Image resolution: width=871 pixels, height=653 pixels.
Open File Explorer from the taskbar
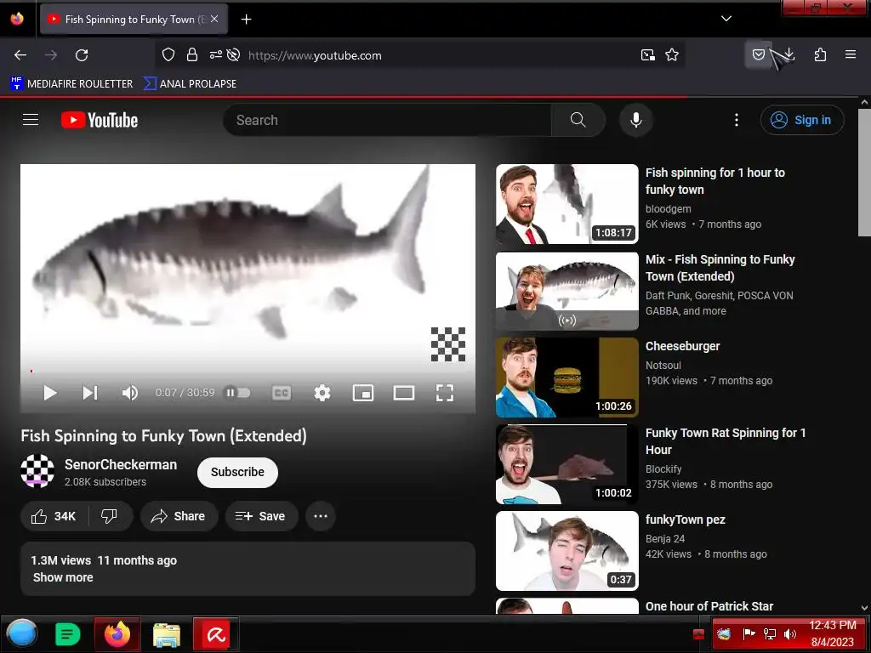(167, 634)
